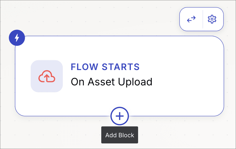The width and height of the screenshot is (236, 149).
Task: Click the lightning bolt trigger badge
Action: click(17, 38)
